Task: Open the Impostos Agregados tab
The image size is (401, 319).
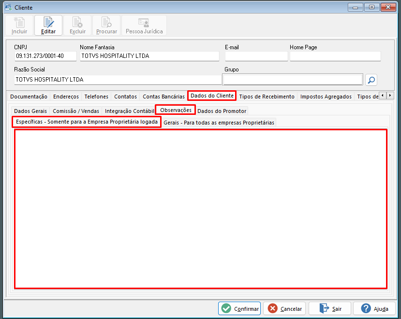Action: [326, 97]
